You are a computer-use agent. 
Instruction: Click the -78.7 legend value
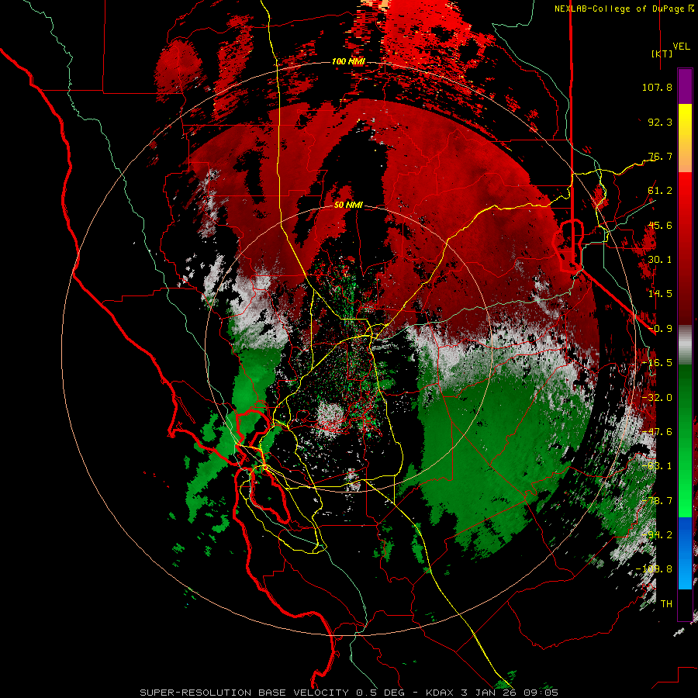tap(657, 501)
